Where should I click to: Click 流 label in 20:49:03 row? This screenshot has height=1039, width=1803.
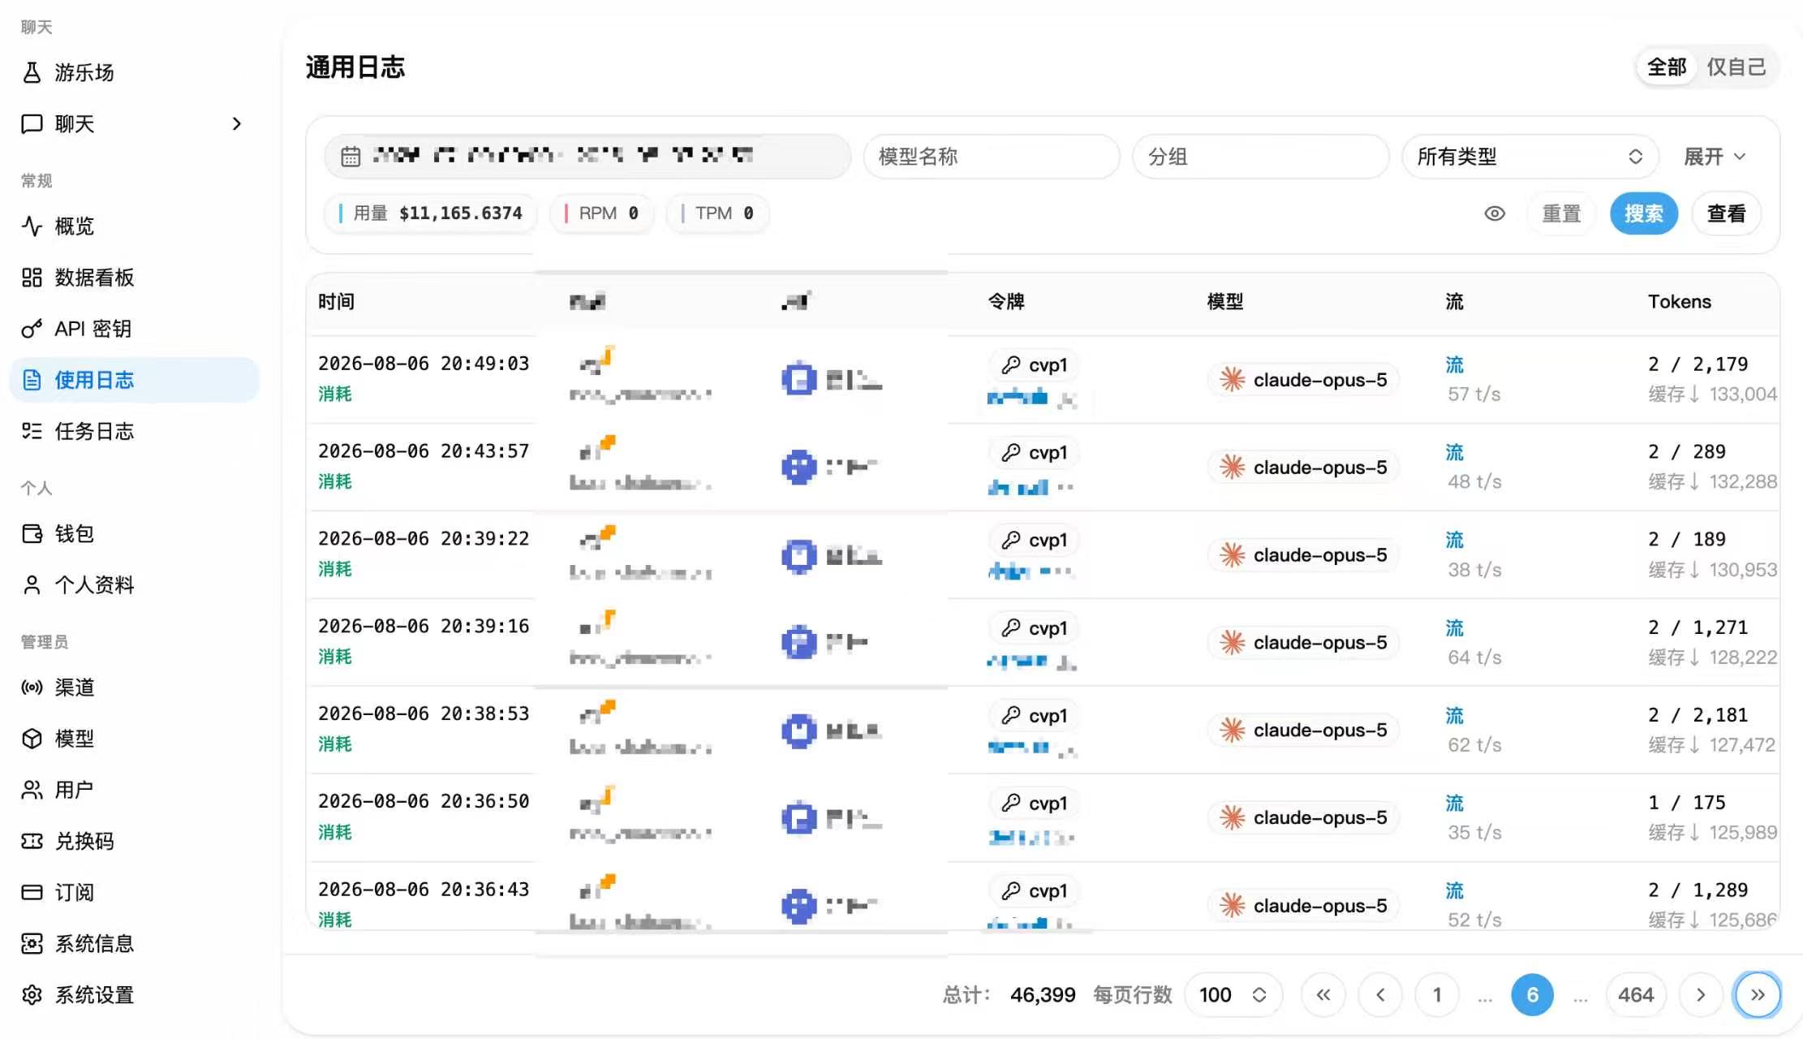tap(1455, 365)
